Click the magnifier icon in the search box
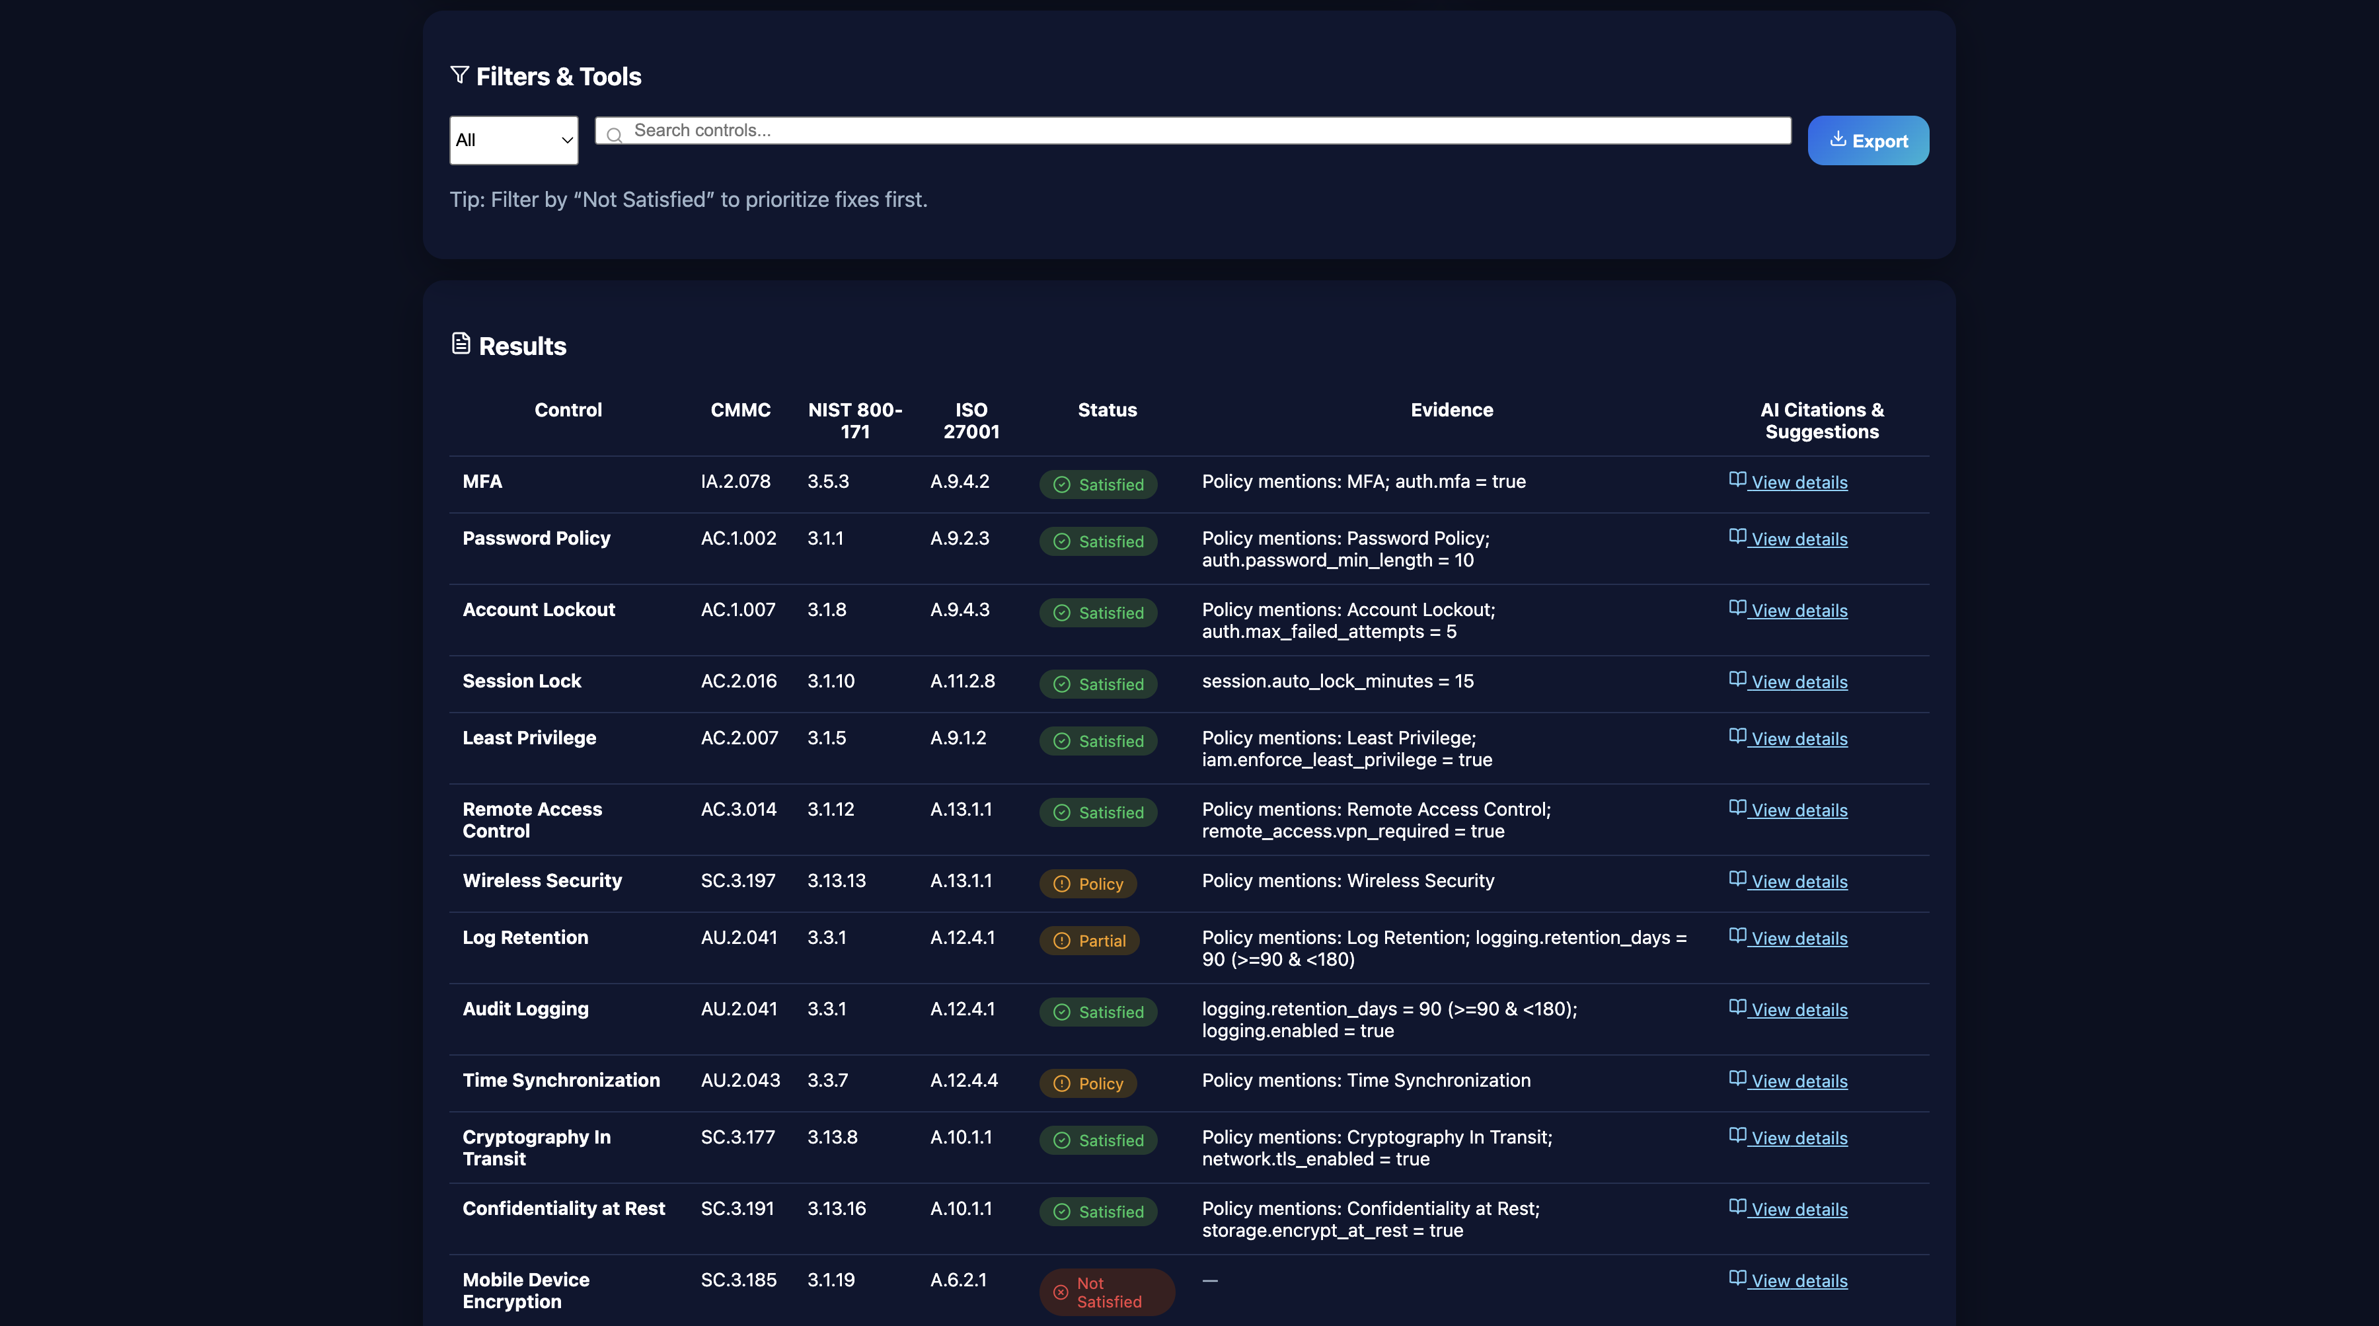Image resolution: width=2379 pixels, height=1326 pixels. [614, 135]
